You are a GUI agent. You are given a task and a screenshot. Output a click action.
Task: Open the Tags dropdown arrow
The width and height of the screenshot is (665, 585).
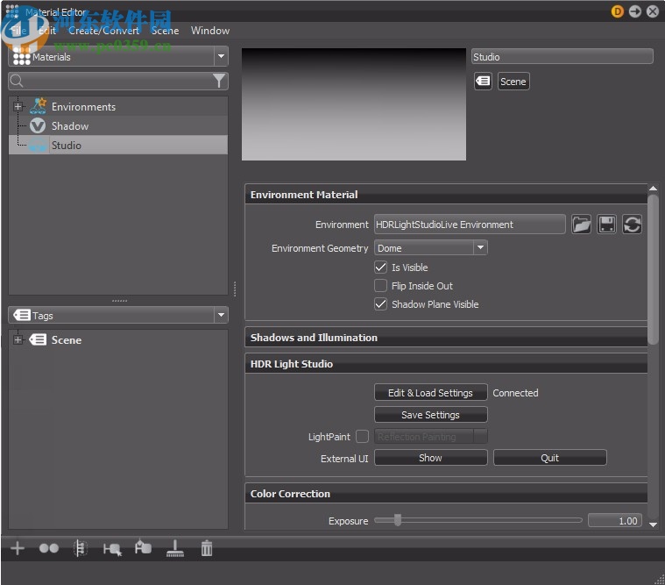click(221, 315)
